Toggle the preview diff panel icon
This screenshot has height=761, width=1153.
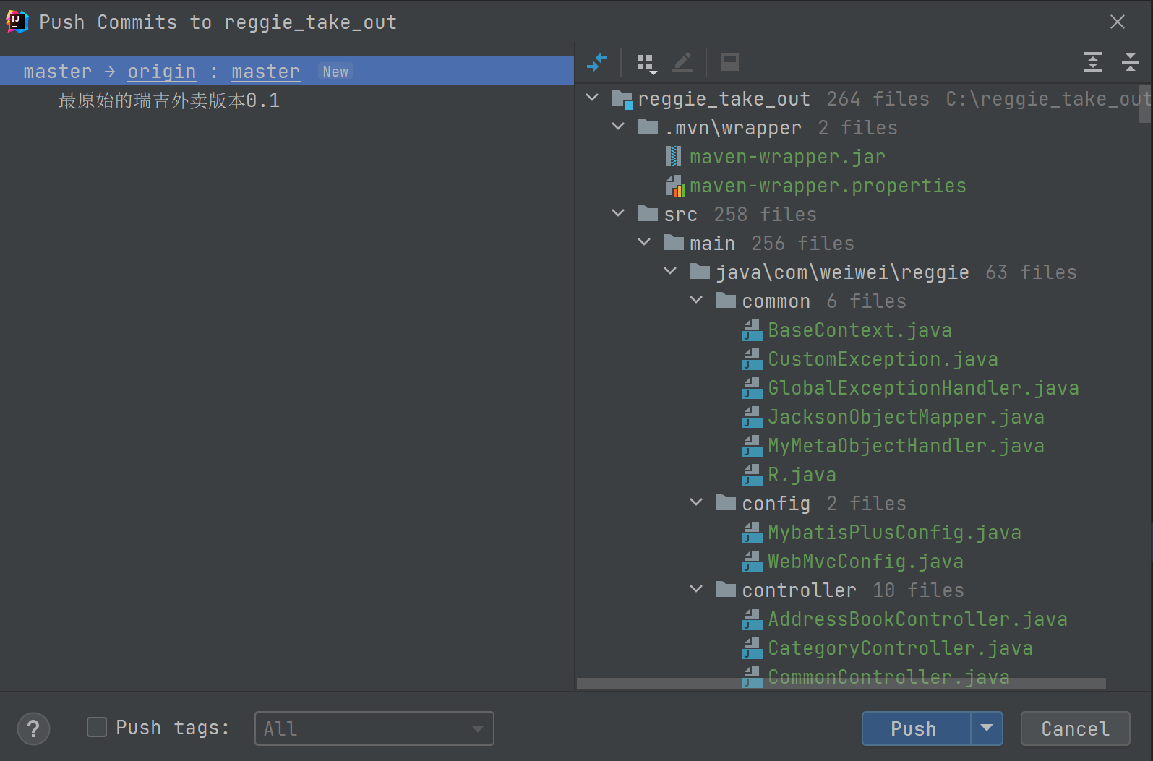730,63
